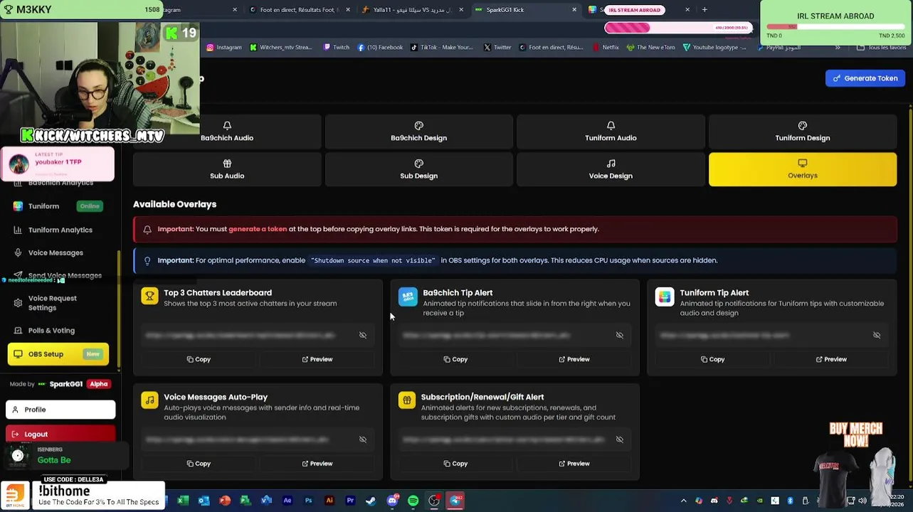Click the gear icon beside Voice Request Settings

(x=18, y=303)
